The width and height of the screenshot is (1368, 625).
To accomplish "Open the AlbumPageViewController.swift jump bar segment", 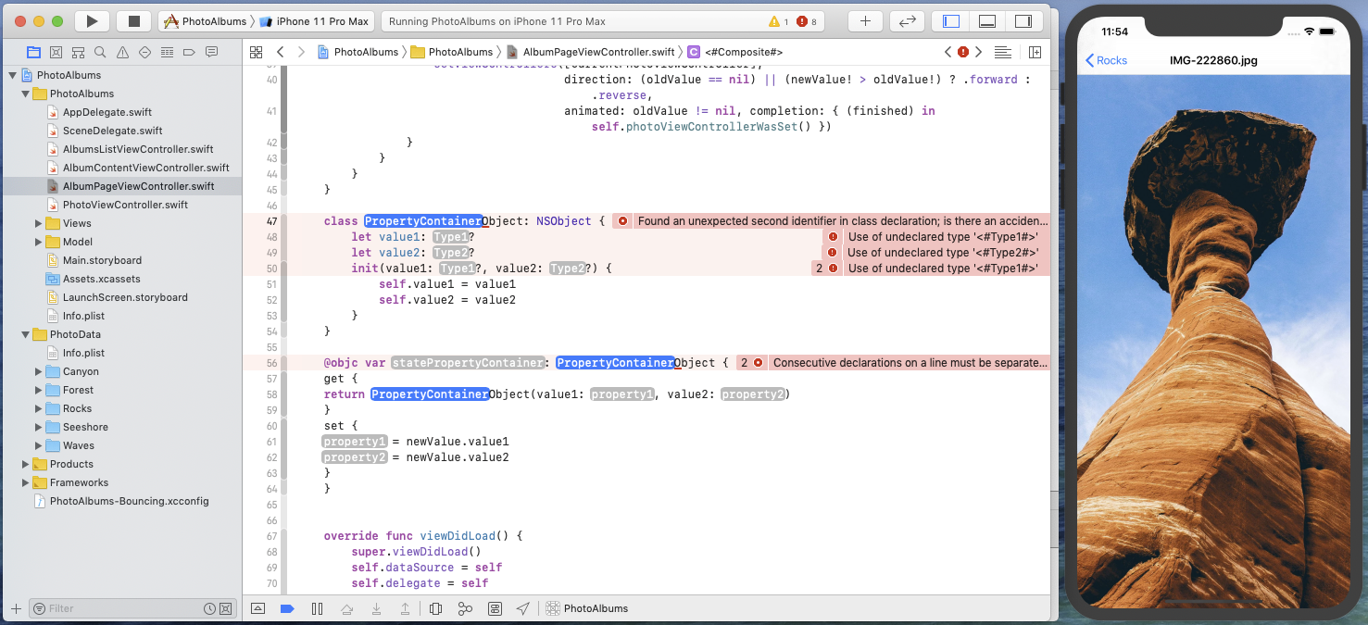I will pyautogui.click(x=590, y=52).
